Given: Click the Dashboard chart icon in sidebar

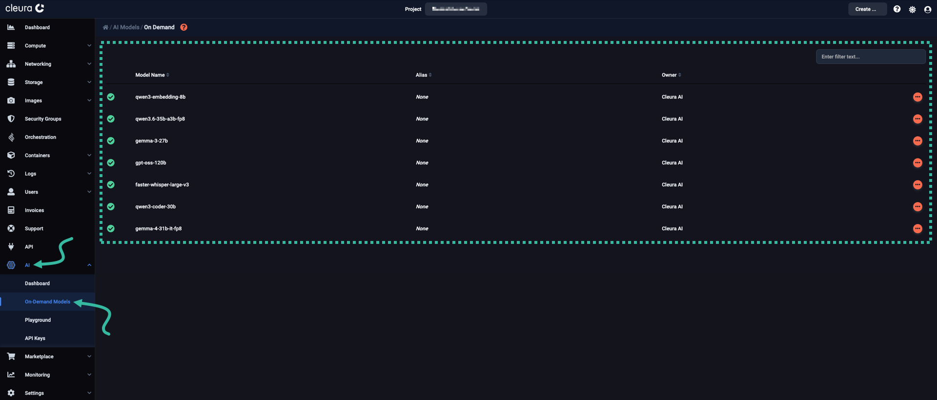Looking at the screenshot, I should pyautogui.click(x=11, y=27).
